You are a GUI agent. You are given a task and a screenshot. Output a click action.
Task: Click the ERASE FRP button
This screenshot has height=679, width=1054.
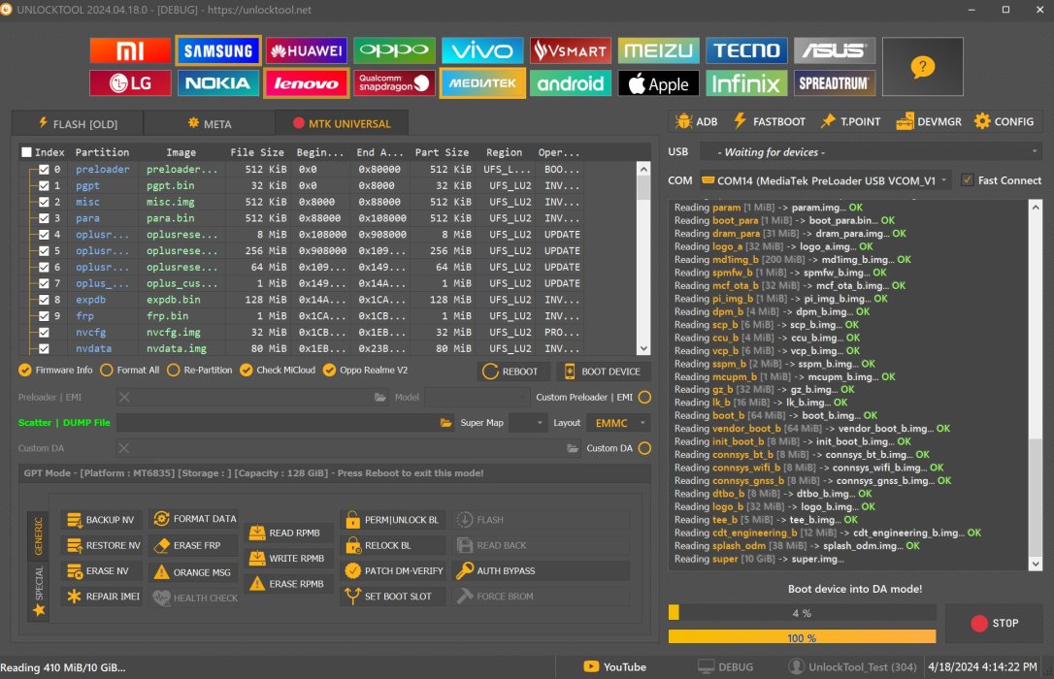(x=194, y=545)
